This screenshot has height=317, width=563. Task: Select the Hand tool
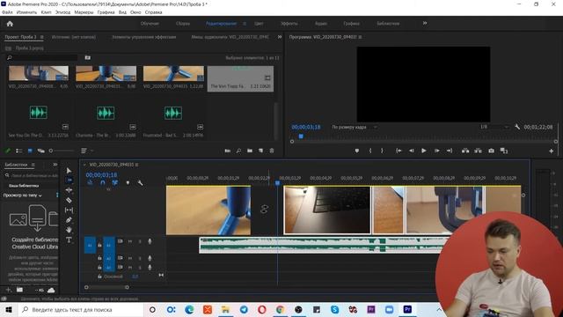[x=69, y=230]
